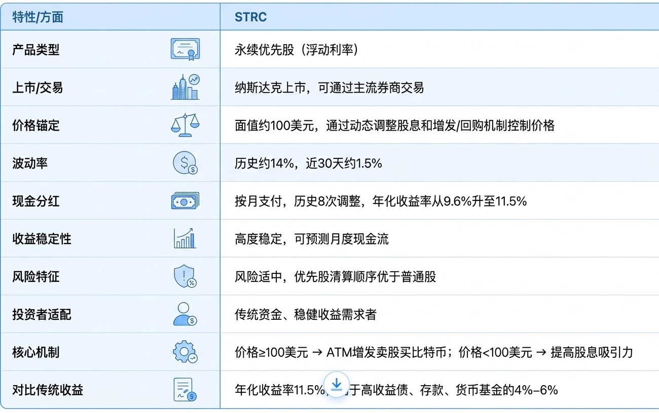Select the 特性/方面 column header
The image size is (659, 413).
38,17
